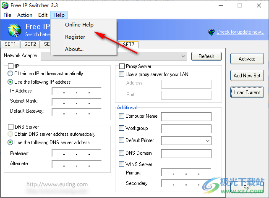269x198 pixels.
Task: Click the IP Address input field
Action: 77,91
